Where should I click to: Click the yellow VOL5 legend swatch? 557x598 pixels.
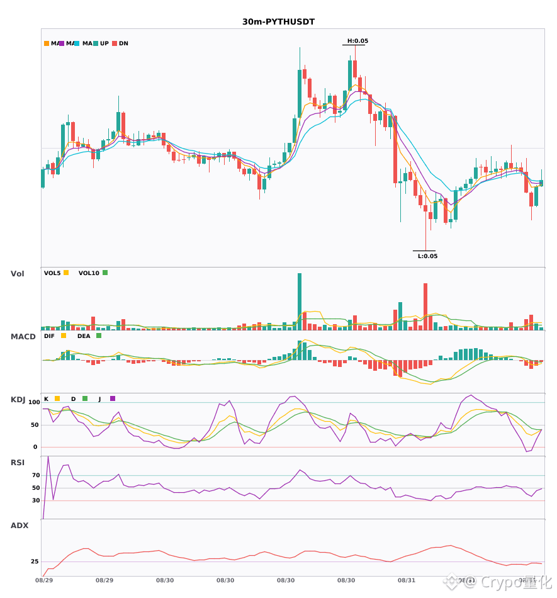click(66, 273)
